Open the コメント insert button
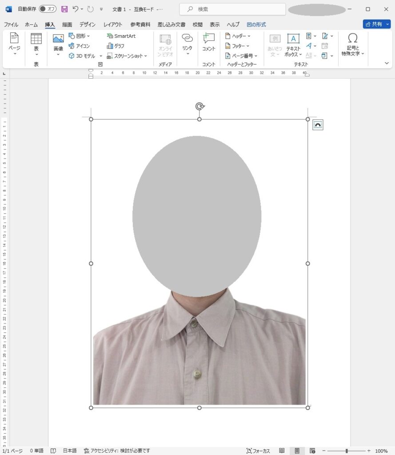This screenshot has width=395, height=455. click(208, 42)
